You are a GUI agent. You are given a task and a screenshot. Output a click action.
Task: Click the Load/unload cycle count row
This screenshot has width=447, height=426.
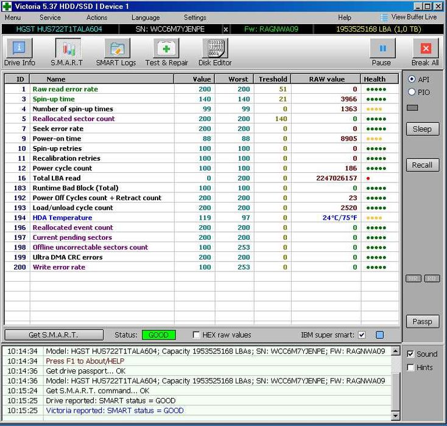[202, 208]
